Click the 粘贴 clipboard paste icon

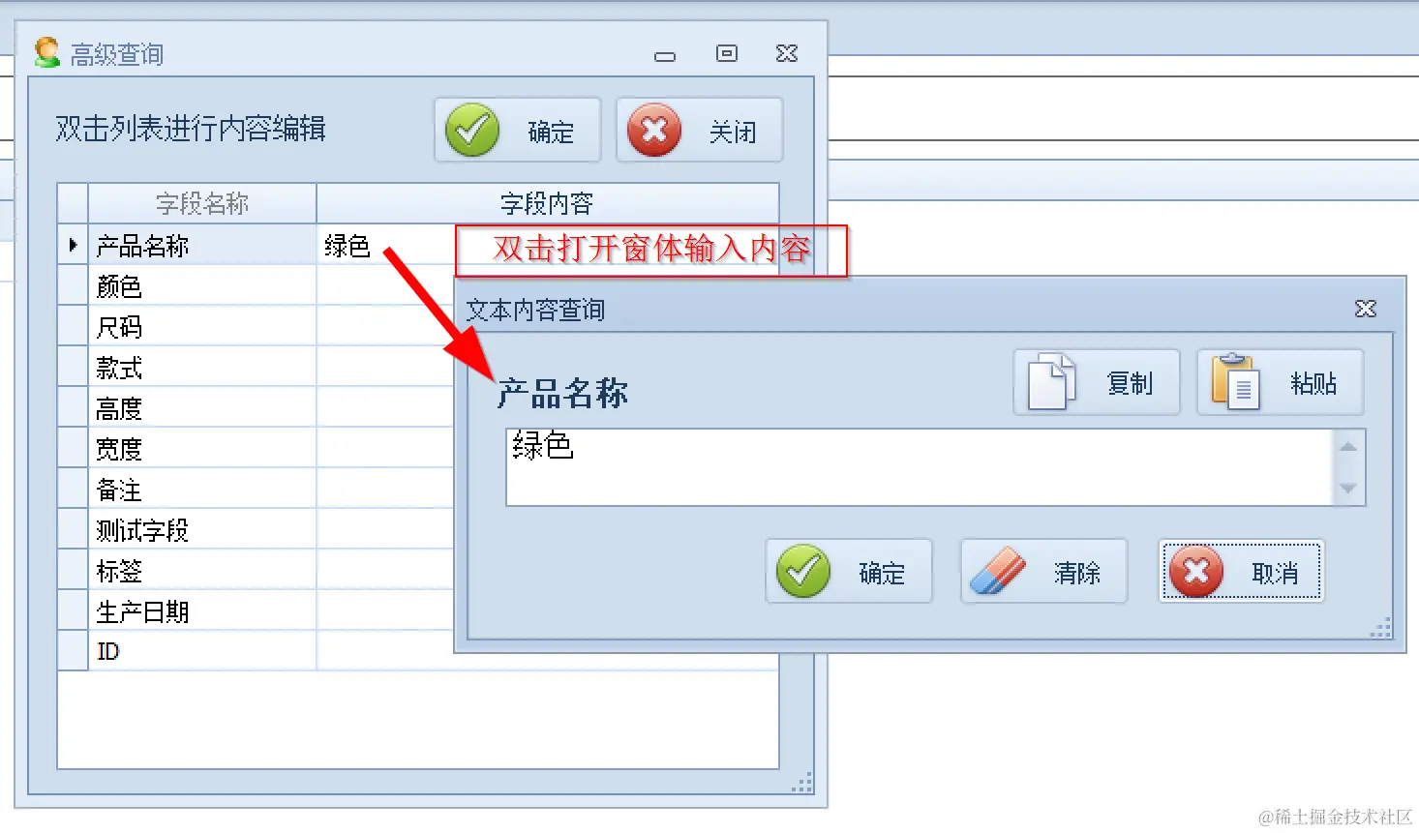point(1235,382)
